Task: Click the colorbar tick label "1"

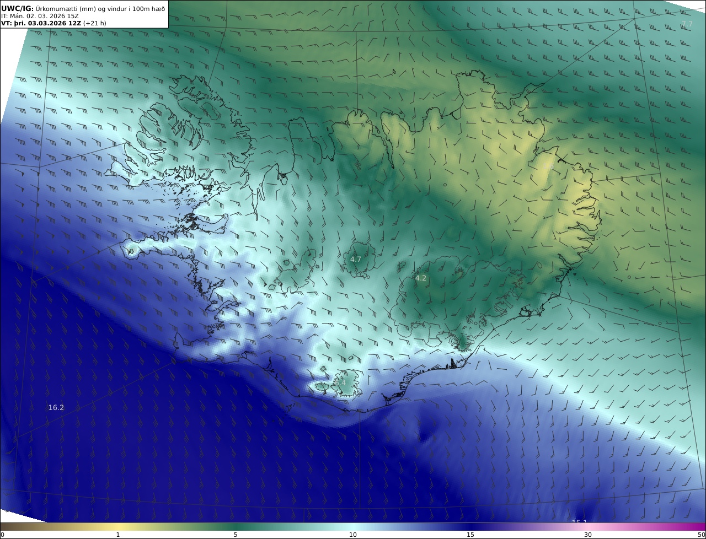Action: 117,535
